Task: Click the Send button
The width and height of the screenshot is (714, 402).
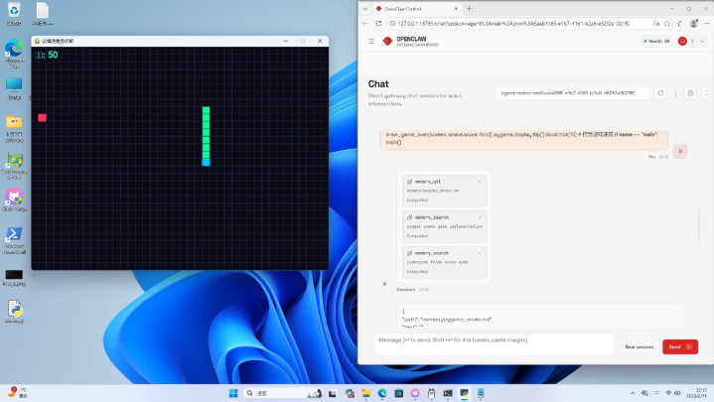Action: [x=679, y=346]
